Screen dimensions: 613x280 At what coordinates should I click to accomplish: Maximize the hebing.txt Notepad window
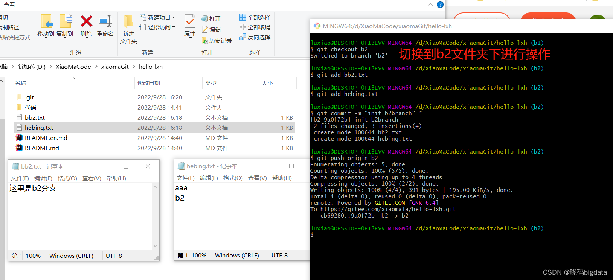click(x=291, y=166)
